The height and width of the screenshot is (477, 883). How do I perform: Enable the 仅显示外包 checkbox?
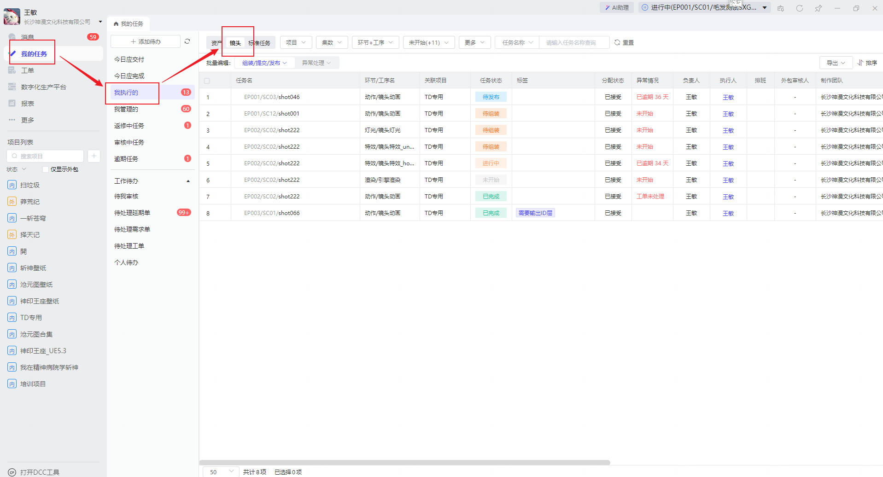46,169
